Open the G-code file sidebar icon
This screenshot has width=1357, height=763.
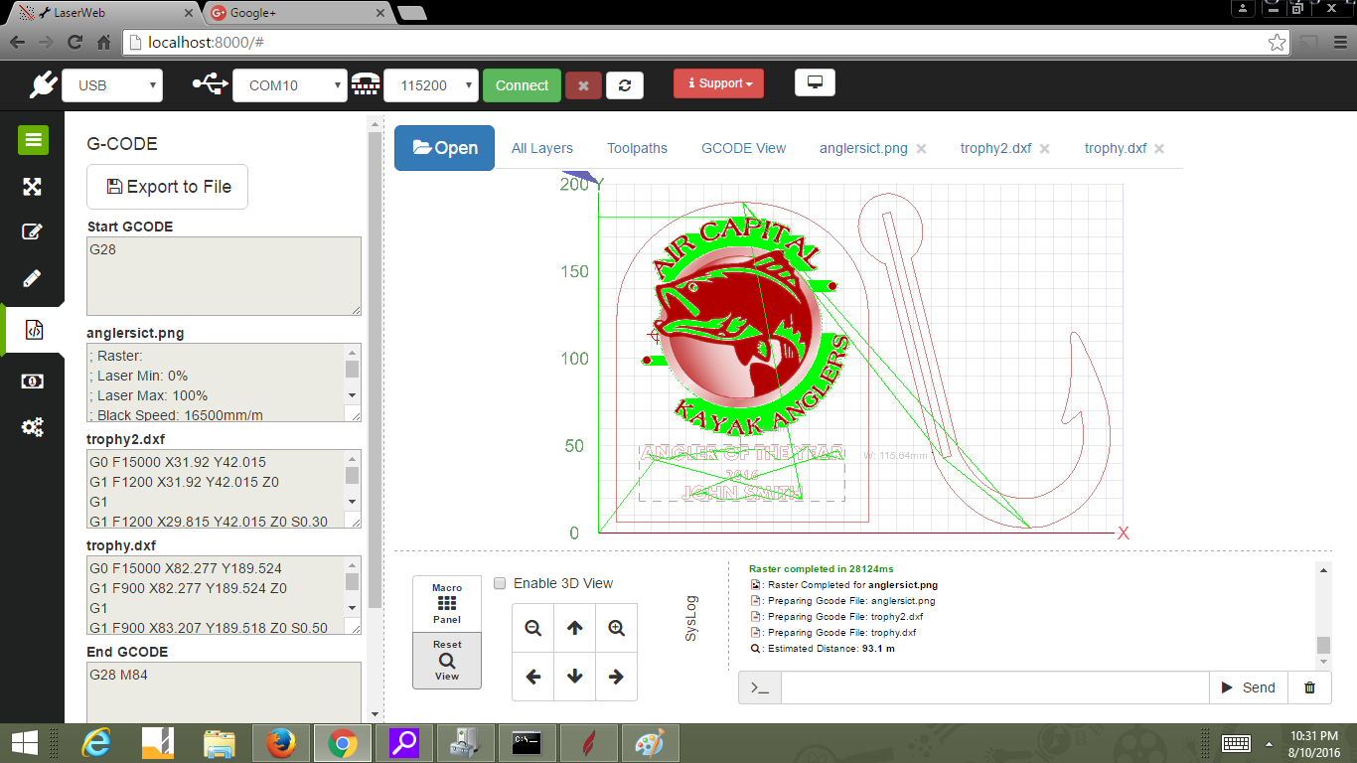34,331
